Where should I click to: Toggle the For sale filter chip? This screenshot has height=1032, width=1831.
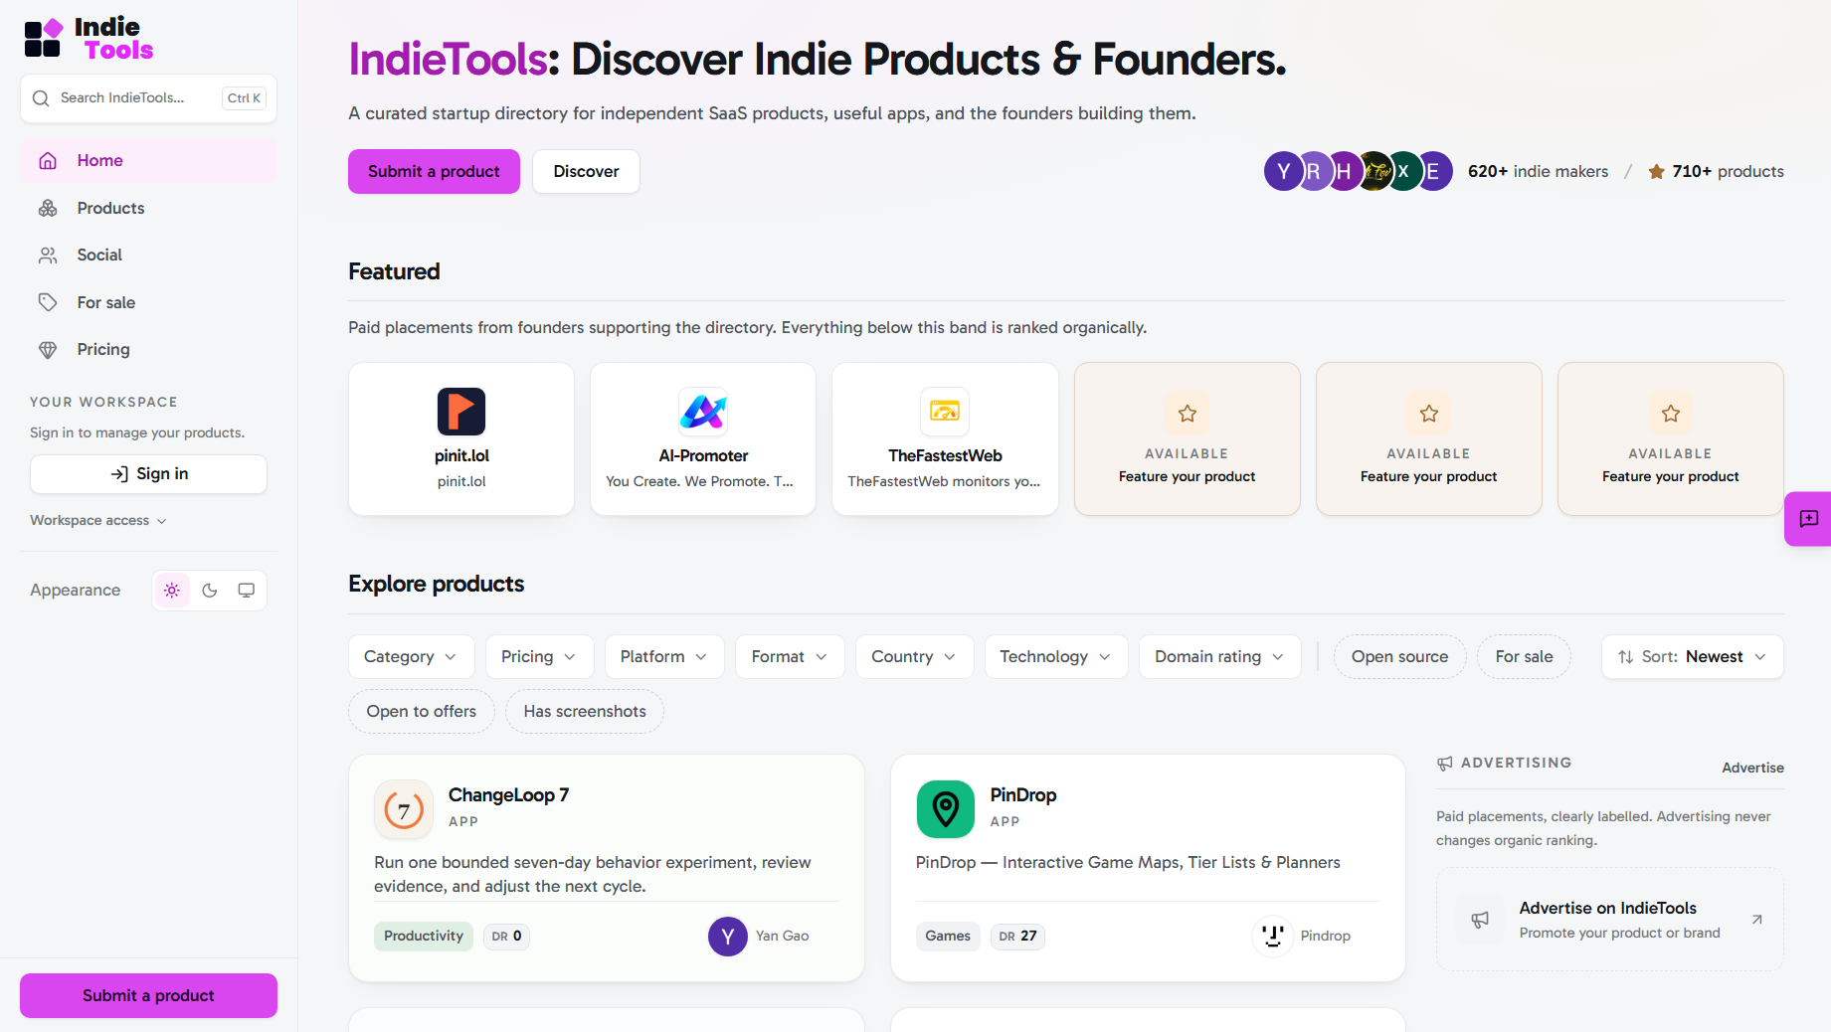(x=1524, y=657)
